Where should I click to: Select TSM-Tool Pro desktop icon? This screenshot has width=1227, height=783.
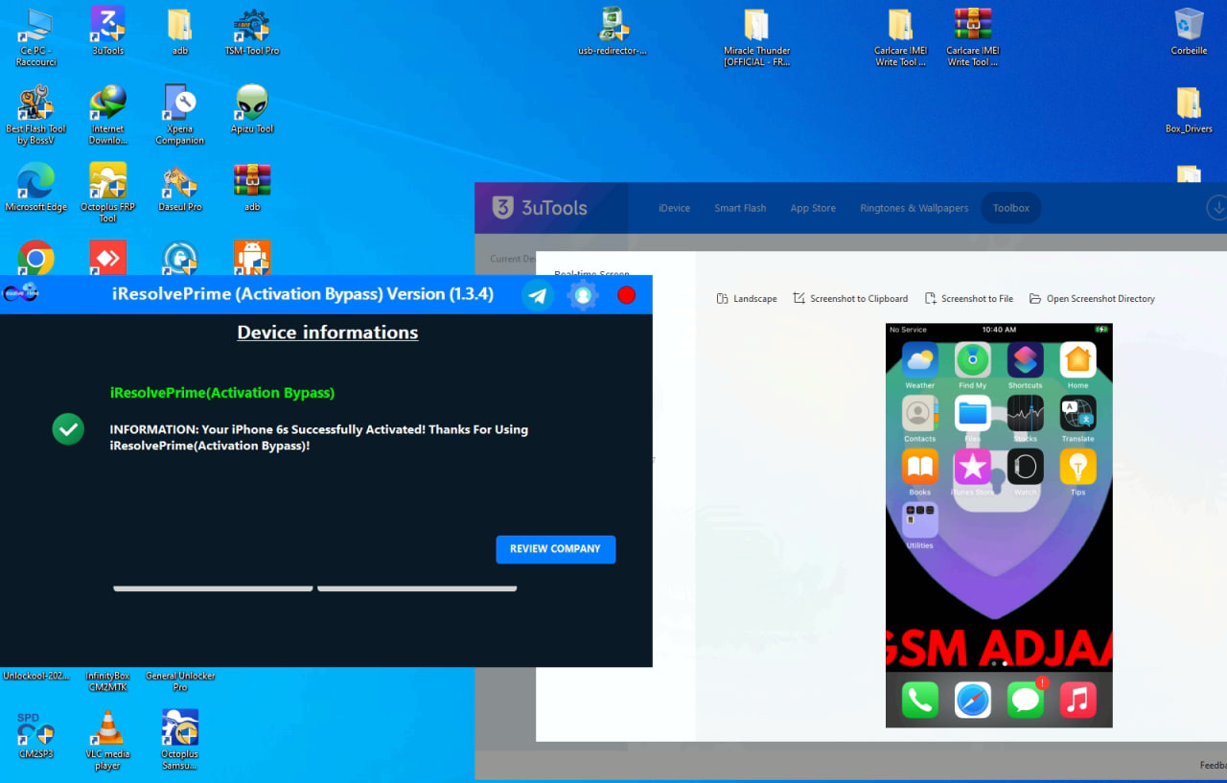click(x=252, y=32)
